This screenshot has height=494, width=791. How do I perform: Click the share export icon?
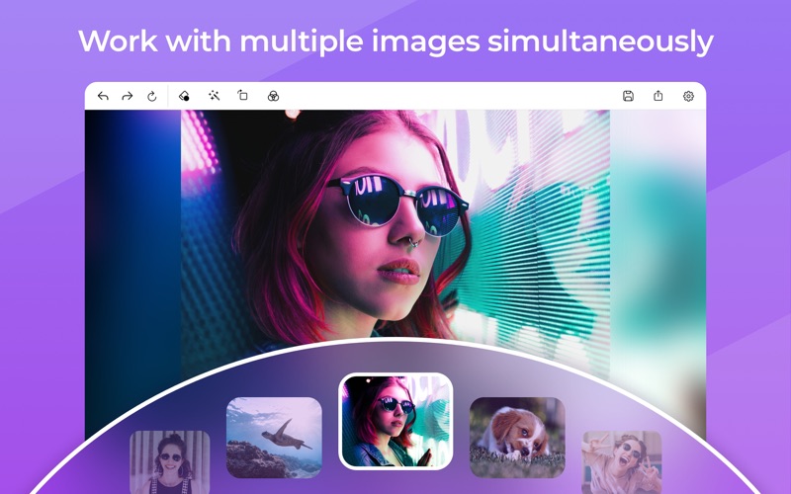[659, 96]
